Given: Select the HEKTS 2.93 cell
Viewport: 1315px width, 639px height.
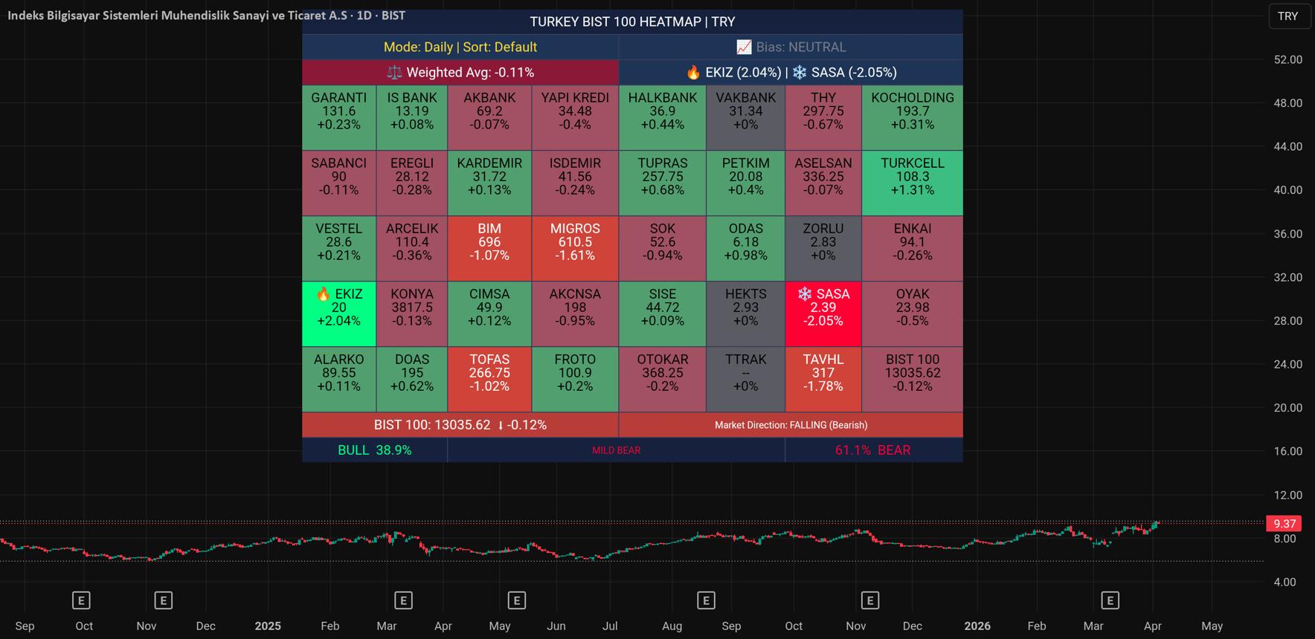Looking at the screenshot, I should click(746, 314).
